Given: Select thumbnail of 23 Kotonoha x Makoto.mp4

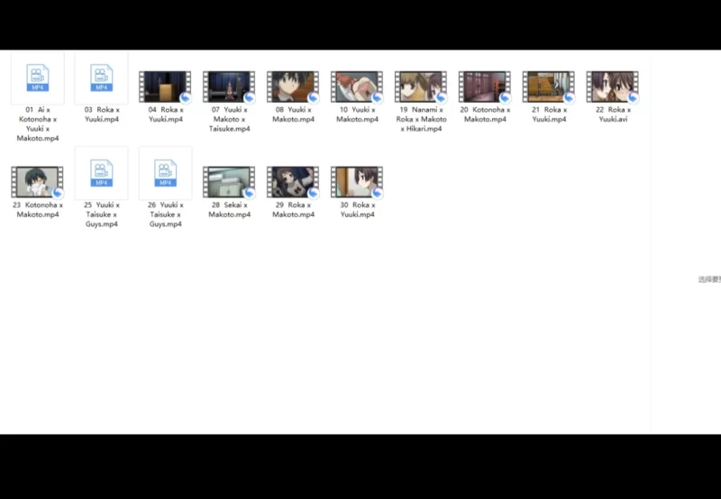Looking at the screenshot, I should [37, 182].
